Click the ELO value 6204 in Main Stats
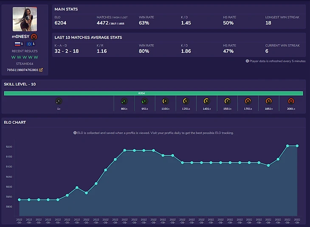 [61, 23]
